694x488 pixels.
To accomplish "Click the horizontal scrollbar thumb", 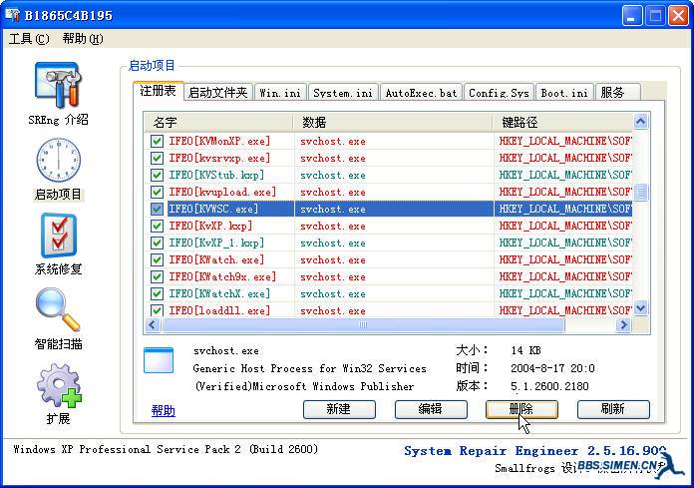I will pyautogui.click(x=363, y=325).
